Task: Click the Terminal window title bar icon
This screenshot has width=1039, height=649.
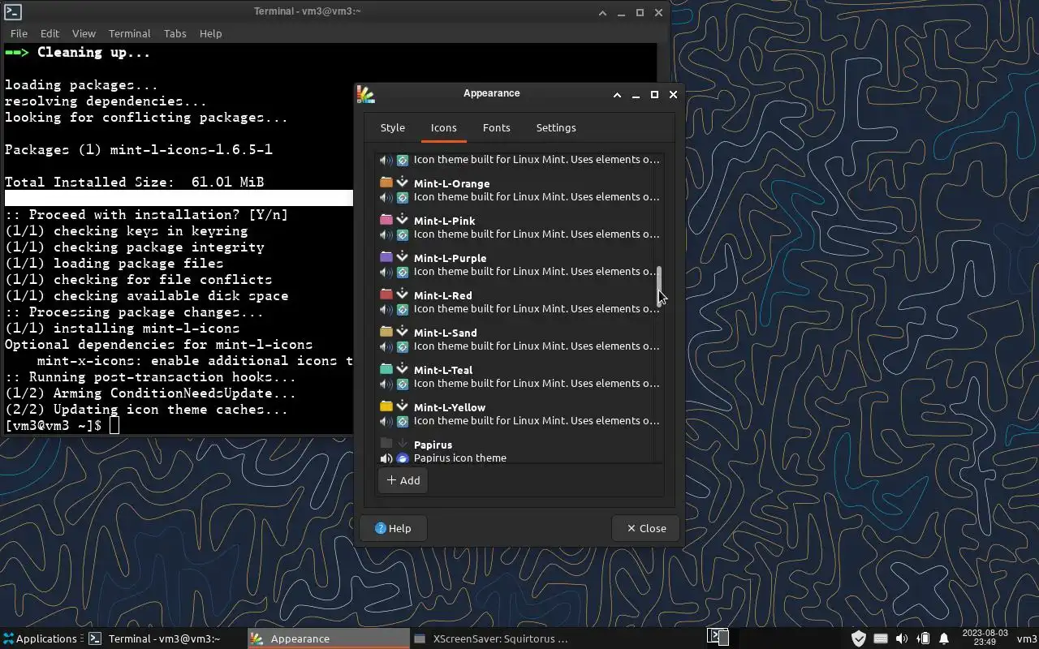Action: [12, 12]
